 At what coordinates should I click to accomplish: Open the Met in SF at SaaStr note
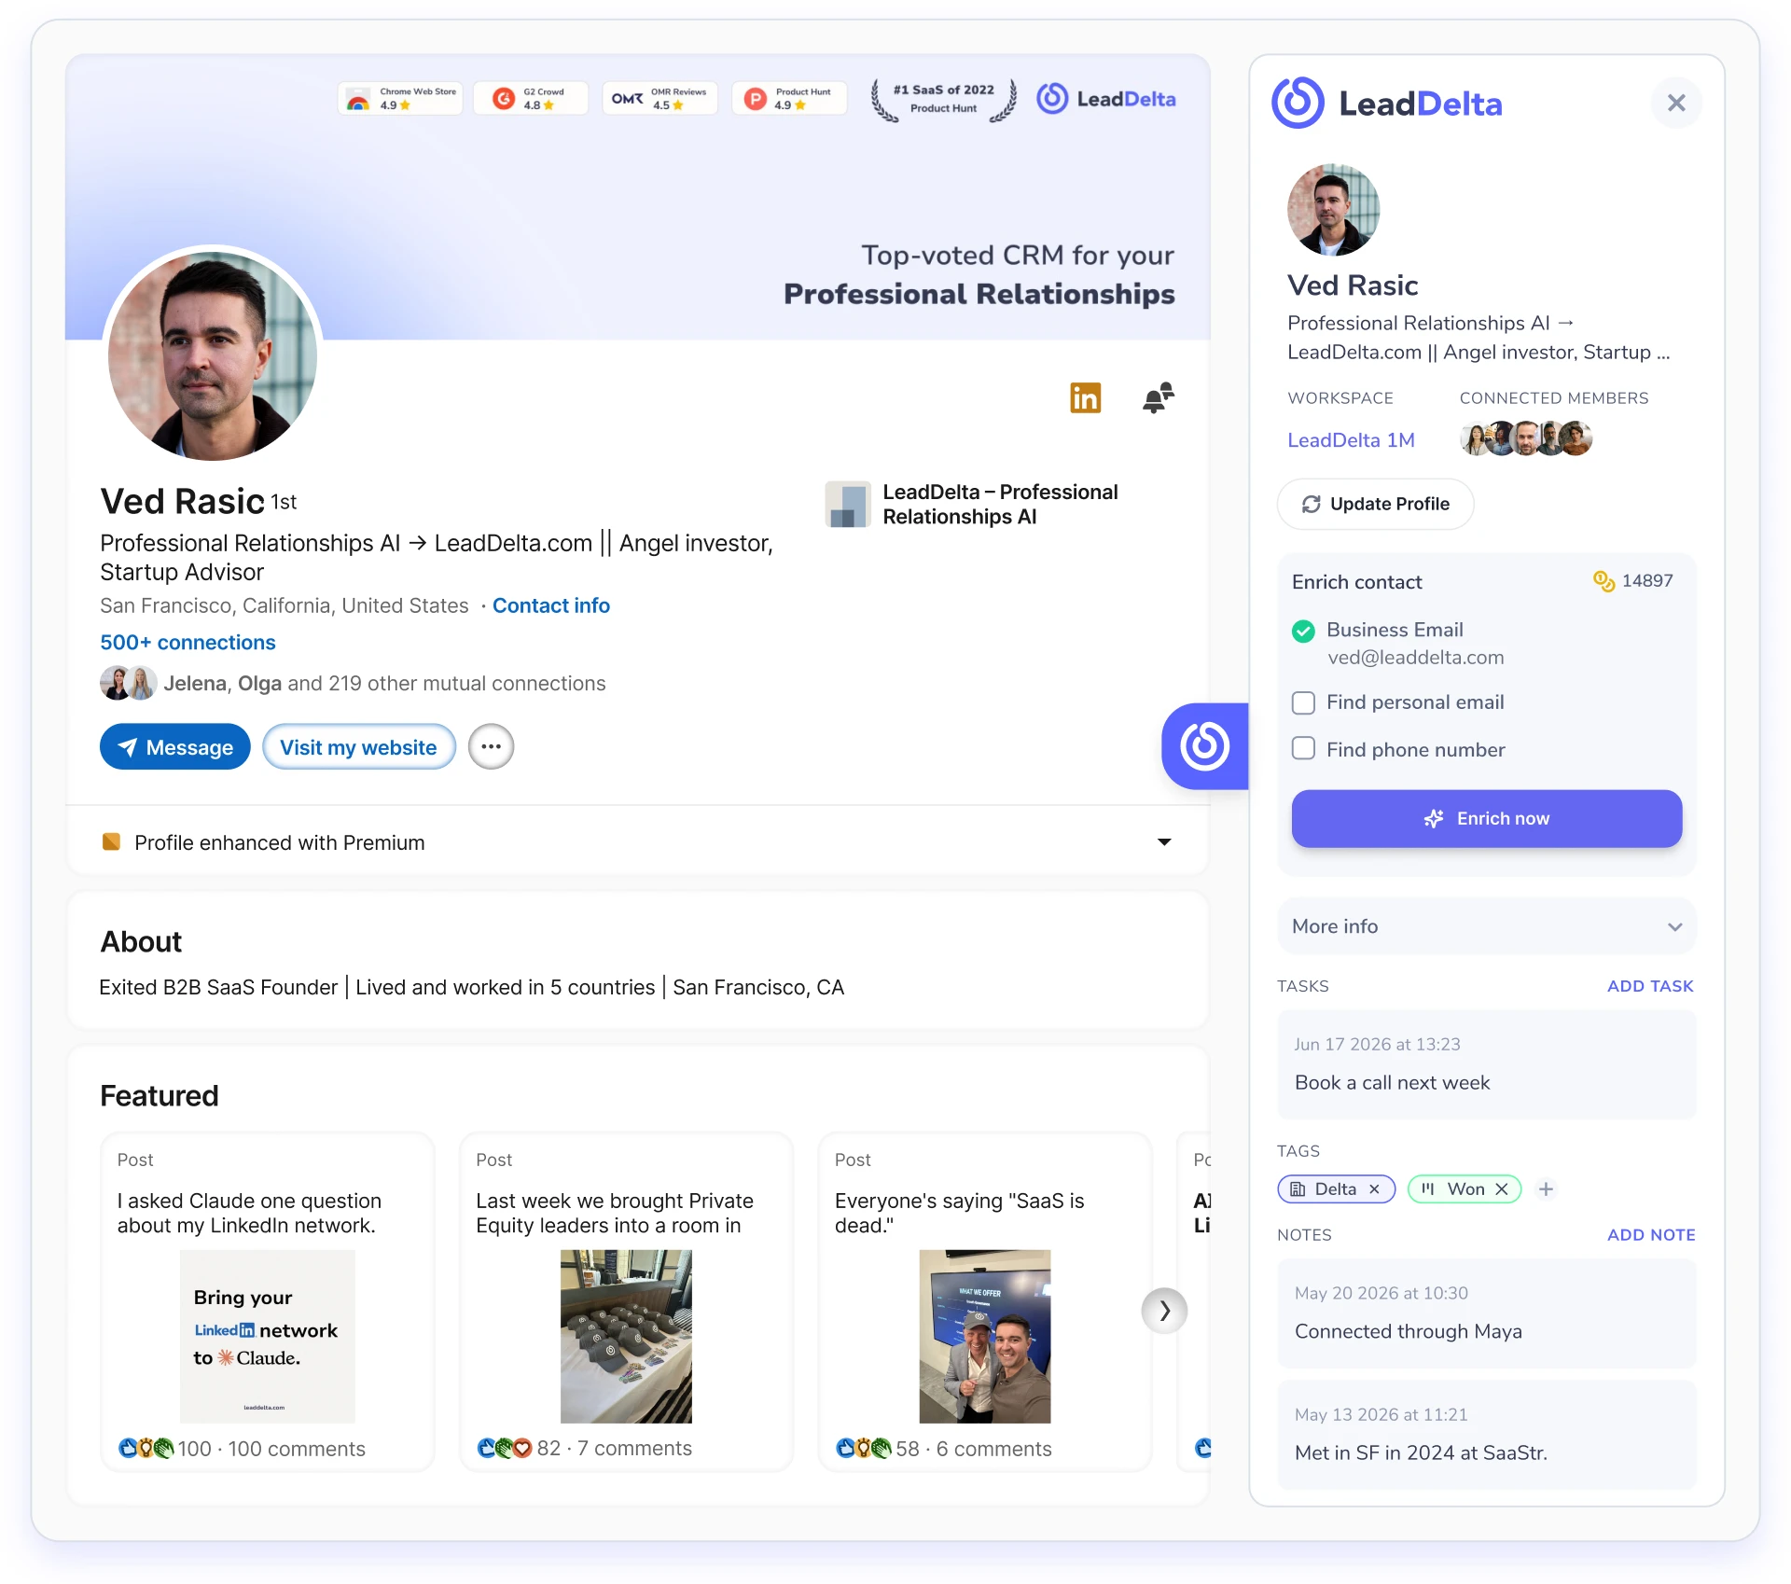[x=1486, y=1435]
